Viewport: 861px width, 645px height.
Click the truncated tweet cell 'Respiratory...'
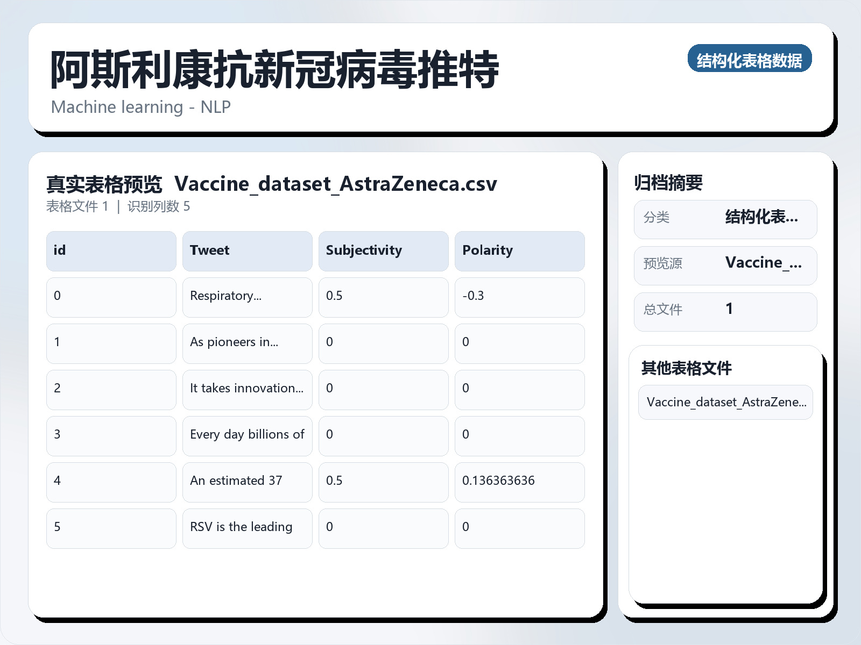click(247, 297)
